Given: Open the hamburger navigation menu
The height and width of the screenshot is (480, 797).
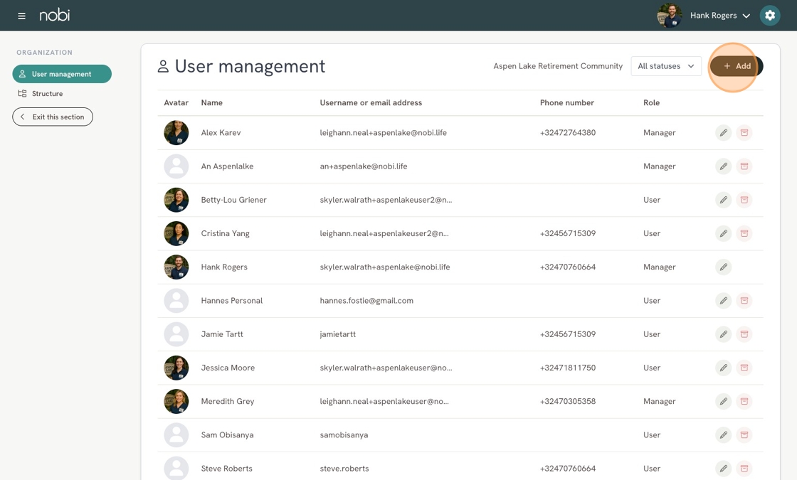Looking at the screenshot, I should click(x=21, y=16).
